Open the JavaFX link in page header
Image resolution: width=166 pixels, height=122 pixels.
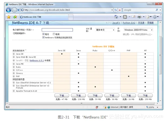click(x=116, y=23)
